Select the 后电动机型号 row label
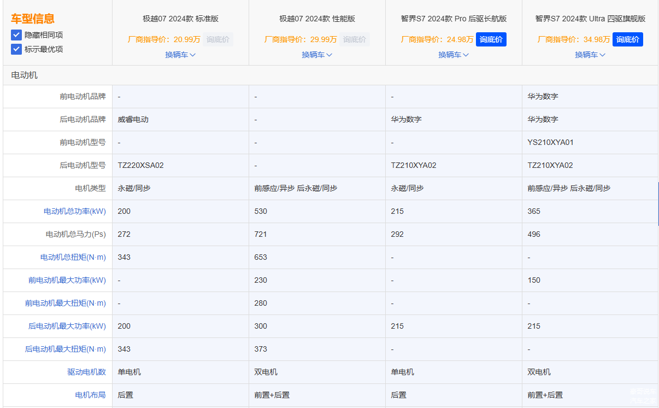The width and height of the screenshot is (659, 408). coord(83,165)
